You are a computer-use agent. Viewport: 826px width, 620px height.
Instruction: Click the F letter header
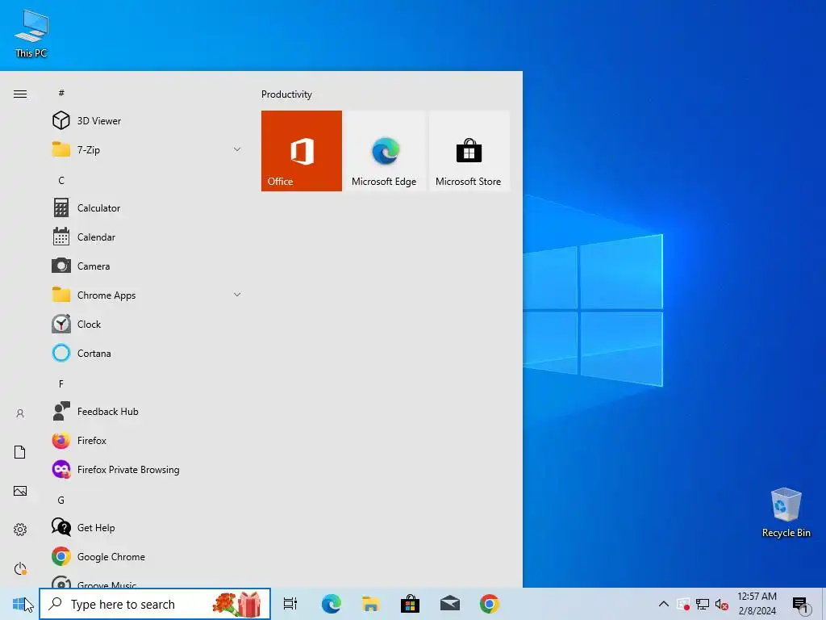(x=61, y=383)
